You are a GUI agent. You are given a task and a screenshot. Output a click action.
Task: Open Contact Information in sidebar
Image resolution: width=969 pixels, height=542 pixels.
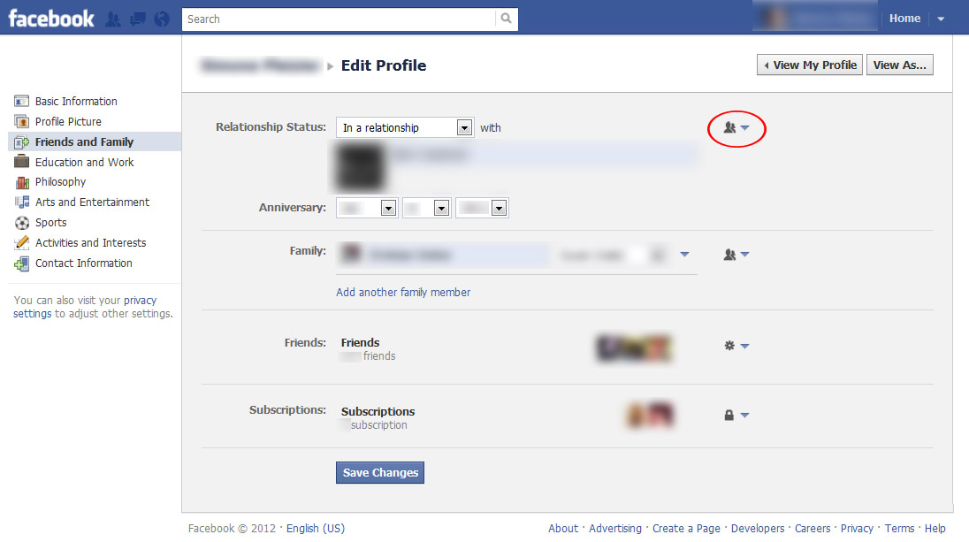[83, 263]
